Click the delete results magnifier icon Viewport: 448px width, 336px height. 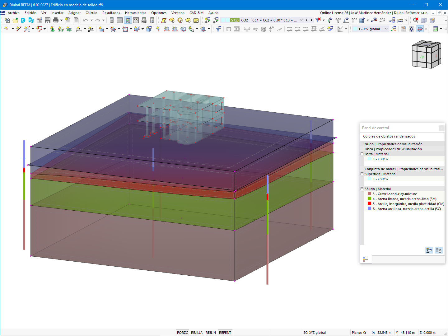tap(416, 20)
